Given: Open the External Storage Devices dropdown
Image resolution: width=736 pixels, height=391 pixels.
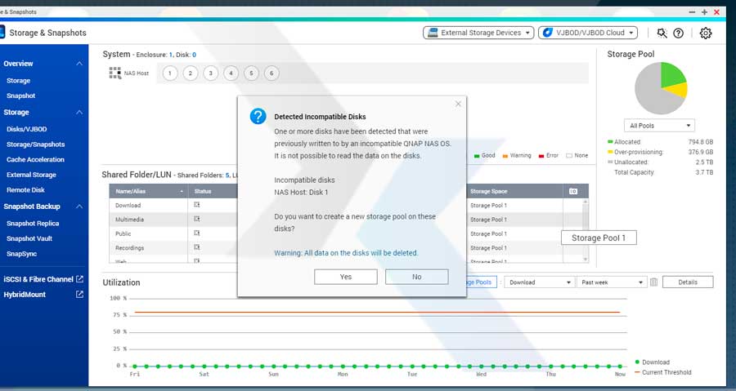Looking at the screenshot, I should (x=478, y=33).
